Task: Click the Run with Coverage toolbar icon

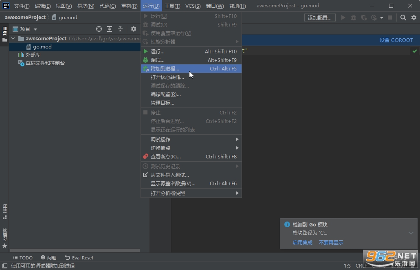Action: coord(364,18)
